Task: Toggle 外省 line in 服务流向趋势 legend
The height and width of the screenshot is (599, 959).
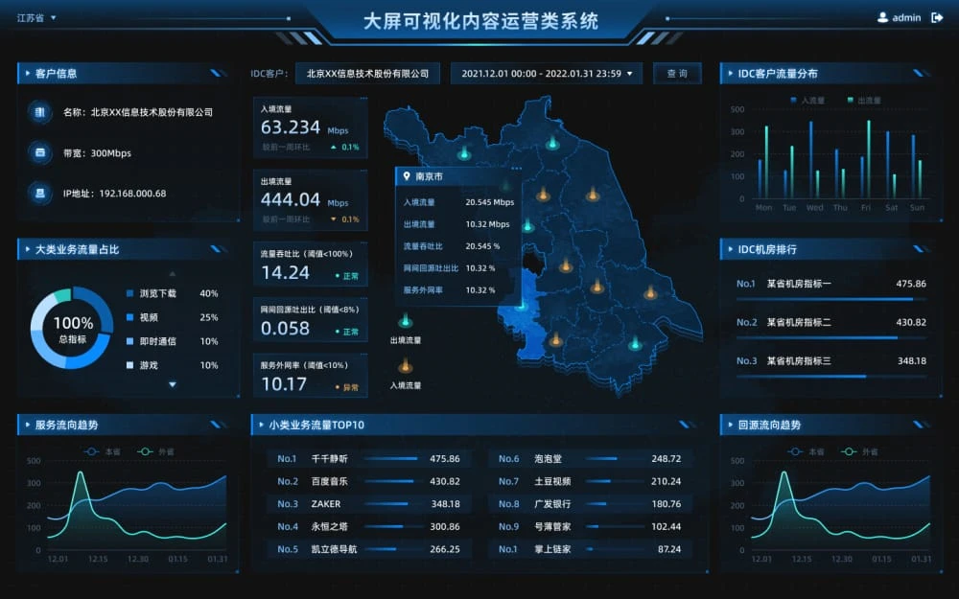Action: [156, 450]
